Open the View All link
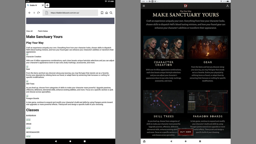The height and width of the screenshot is (144, 256). pyautogui.click(x=29, y=31)
